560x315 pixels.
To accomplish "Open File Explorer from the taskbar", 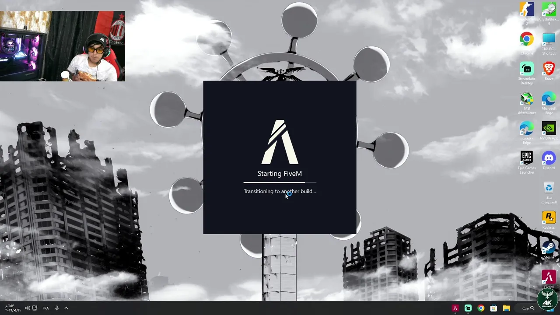I will 506,308.
